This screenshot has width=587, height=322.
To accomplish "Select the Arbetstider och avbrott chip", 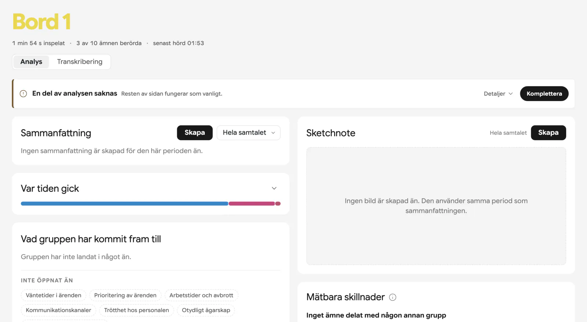I will tap(201, 295).
